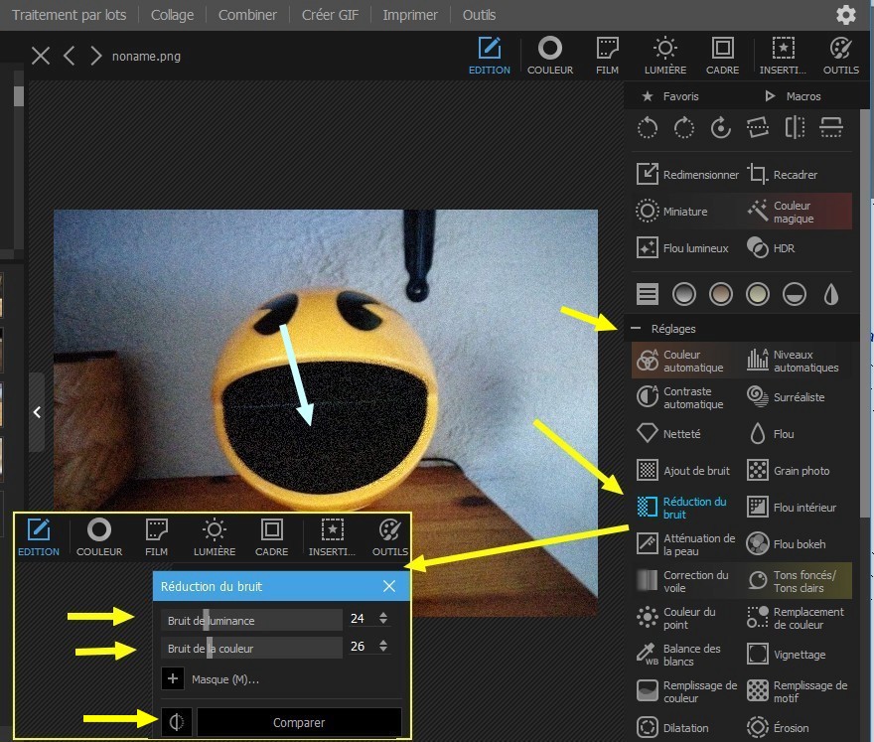Open the Surréaliste effect
Image resolution: width=874 pixels, height=742 pixels.
786,397
